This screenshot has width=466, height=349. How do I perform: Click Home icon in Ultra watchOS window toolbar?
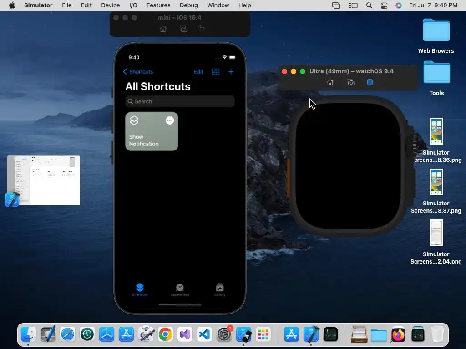click(330, 83)
